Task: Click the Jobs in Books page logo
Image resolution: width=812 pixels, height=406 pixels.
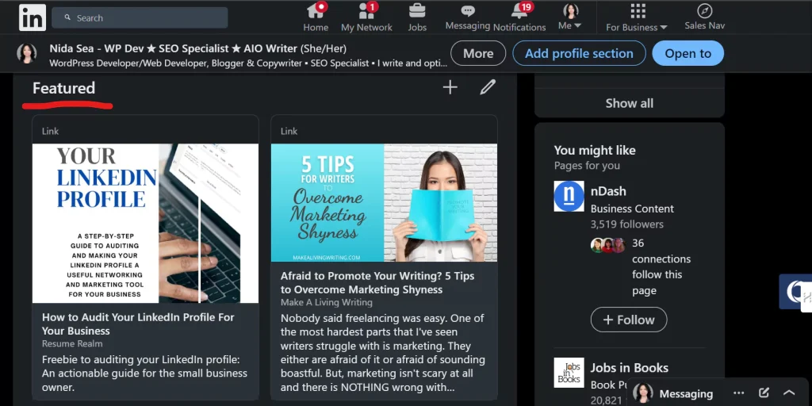Action: (x=569, y=373)
